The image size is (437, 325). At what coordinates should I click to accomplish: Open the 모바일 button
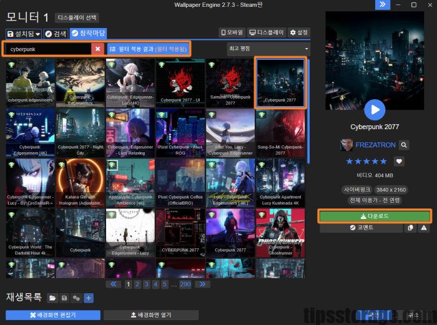(232, 32)
